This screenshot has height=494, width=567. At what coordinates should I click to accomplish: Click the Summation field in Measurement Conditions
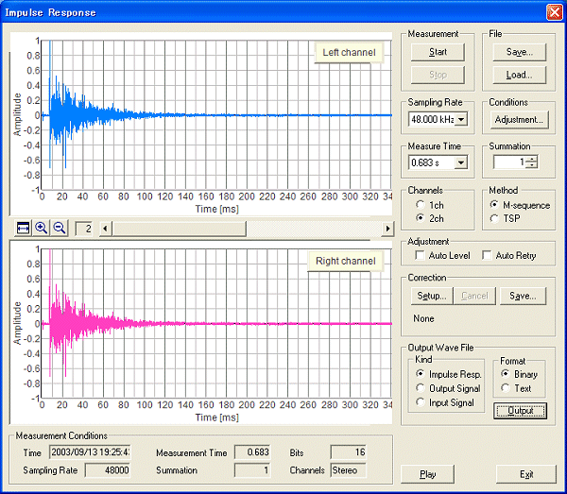coord(252,470)
